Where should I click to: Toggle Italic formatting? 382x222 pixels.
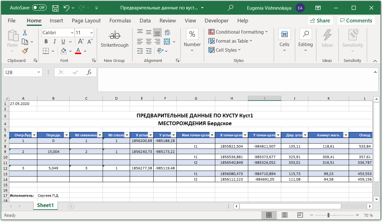[55, 41]
